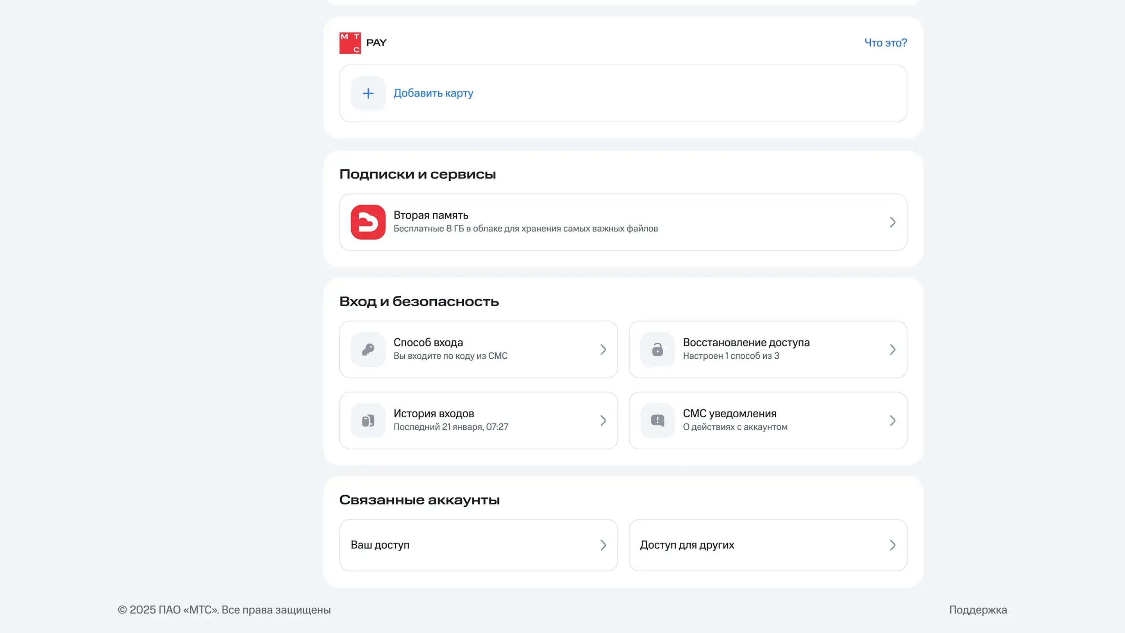Click the plus icon to add card

[368, 93]
